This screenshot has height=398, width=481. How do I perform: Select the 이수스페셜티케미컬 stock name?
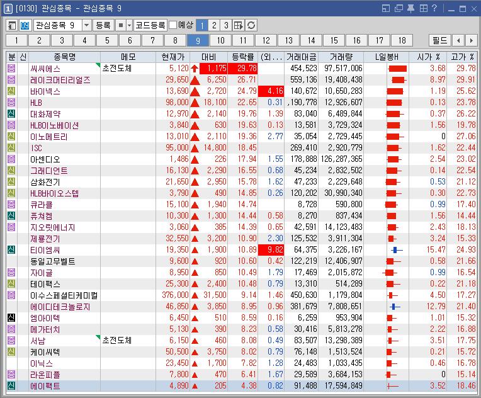tap(64, 295)
